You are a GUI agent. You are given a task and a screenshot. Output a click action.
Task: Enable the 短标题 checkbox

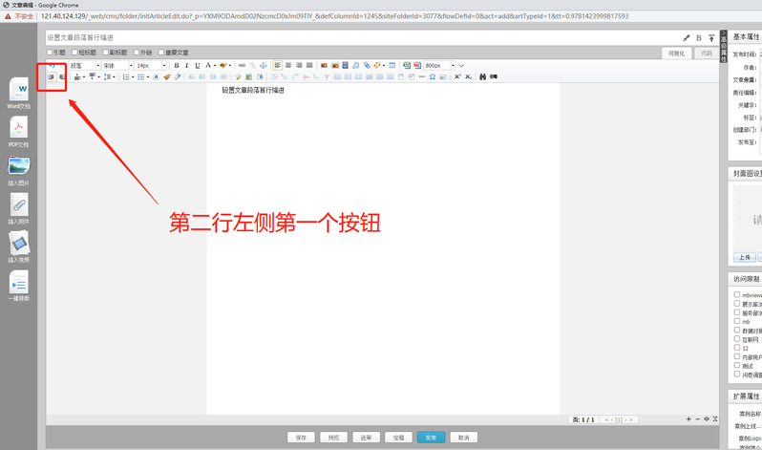74,53
